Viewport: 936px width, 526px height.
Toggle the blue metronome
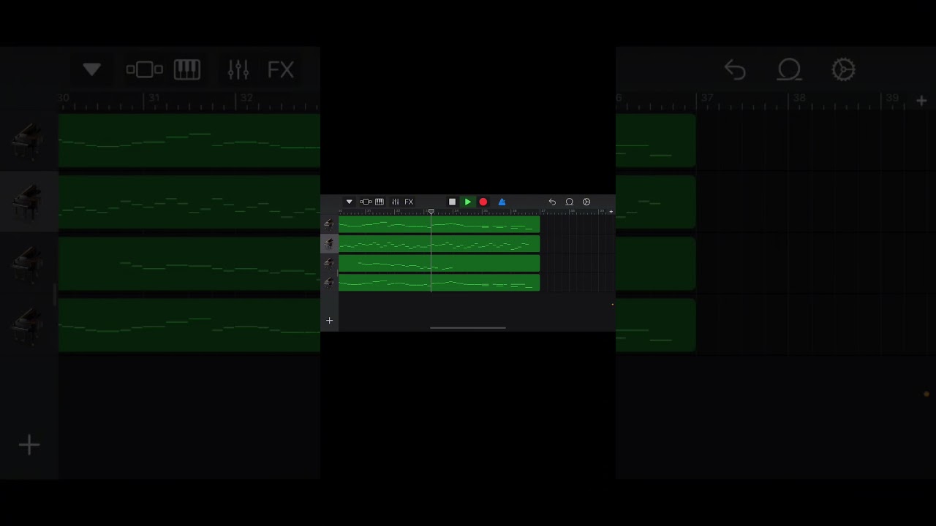coord(502,202)
